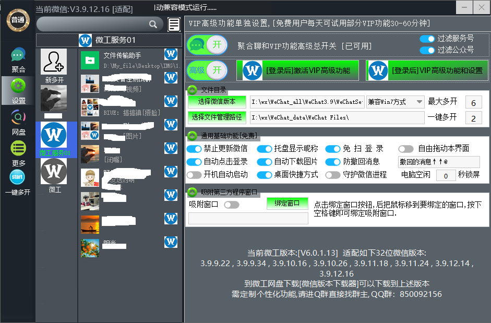Screen dimensions: 491x323
Task: Open the 兼容Win7方式 dropdown
Action: pyautogui.click(x=395, y=102)
